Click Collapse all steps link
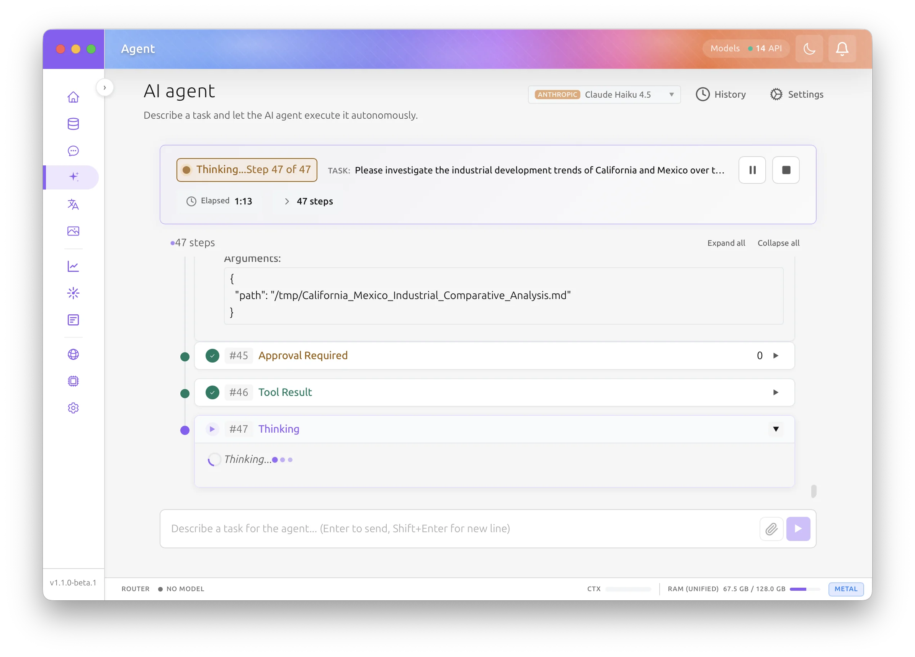The height and width of the screenshot is (657, 915). click(778, 243)
